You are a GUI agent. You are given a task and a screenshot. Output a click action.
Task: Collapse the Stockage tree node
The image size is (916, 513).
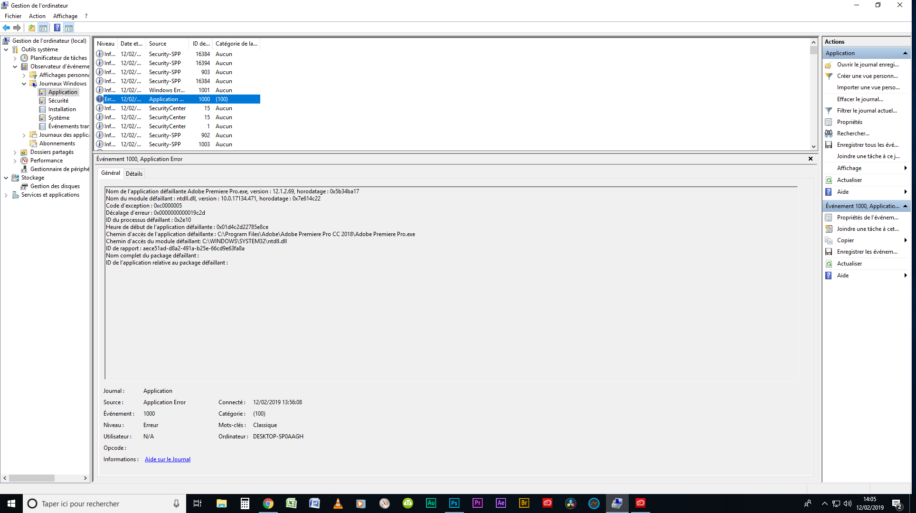[x=6, y=178]
